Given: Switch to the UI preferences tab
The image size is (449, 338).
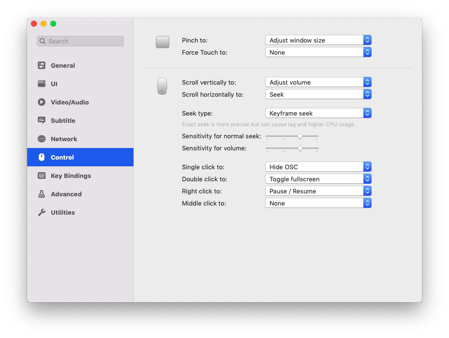Looking at the screenshot, I should [80, 84].
